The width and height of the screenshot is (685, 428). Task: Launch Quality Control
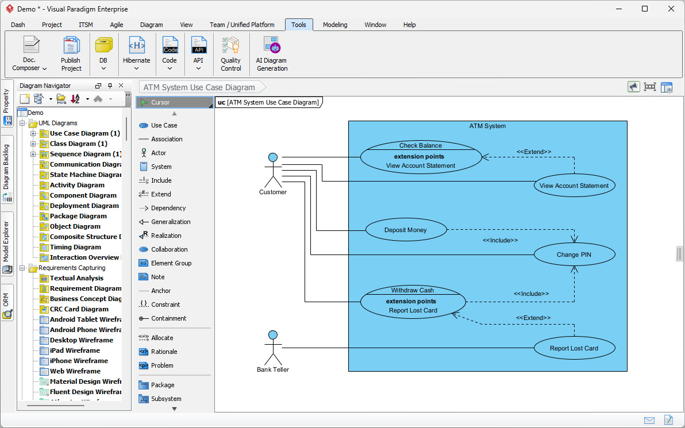[x=230, y=54]
